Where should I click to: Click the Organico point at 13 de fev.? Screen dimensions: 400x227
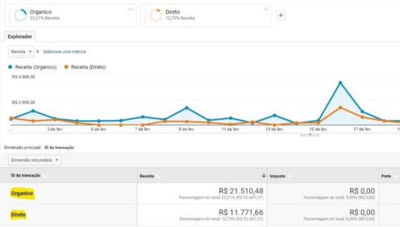(274, 115)
